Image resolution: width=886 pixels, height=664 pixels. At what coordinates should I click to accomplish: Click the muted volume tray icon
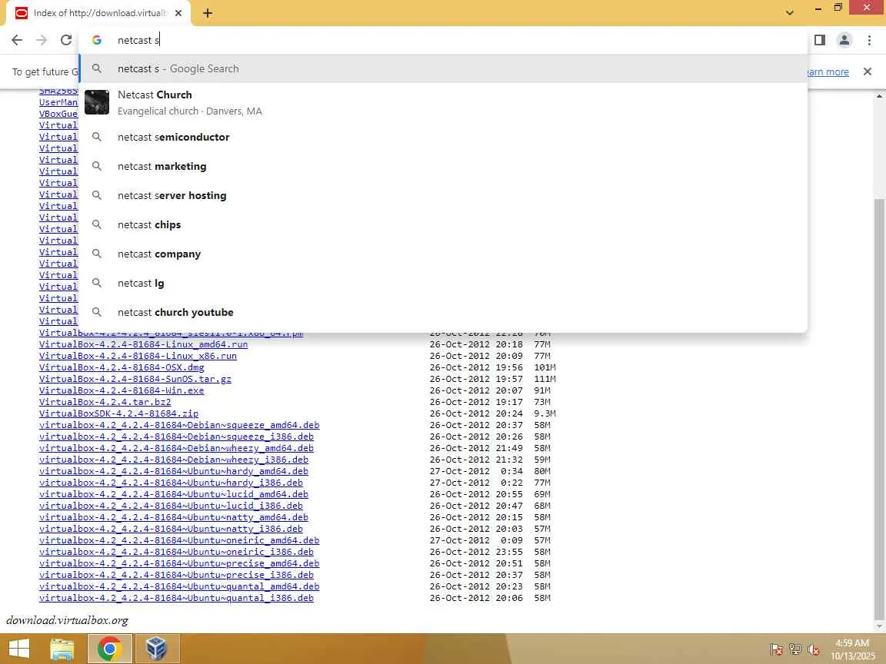point(814,649)
